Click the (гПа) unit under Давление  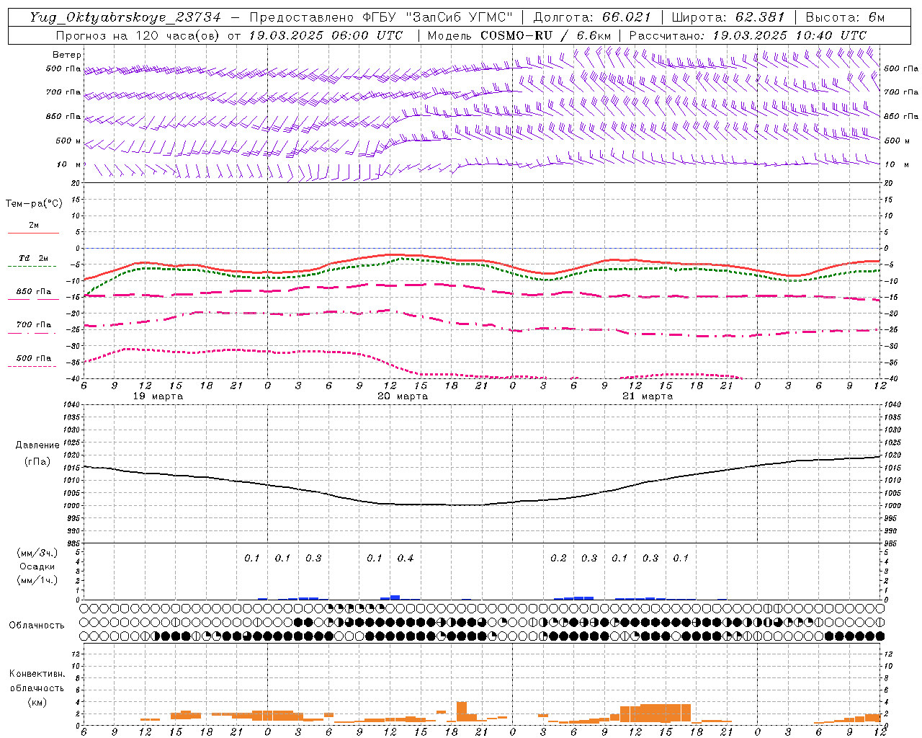(37, 462)
